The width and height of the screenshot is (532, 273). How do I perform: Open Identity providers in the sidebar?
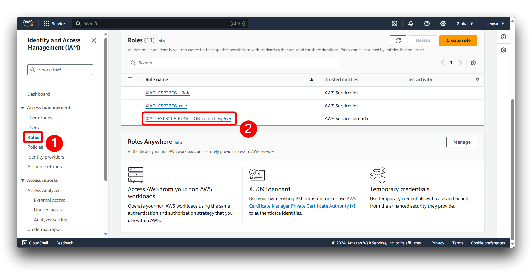[x=46, y=157]
